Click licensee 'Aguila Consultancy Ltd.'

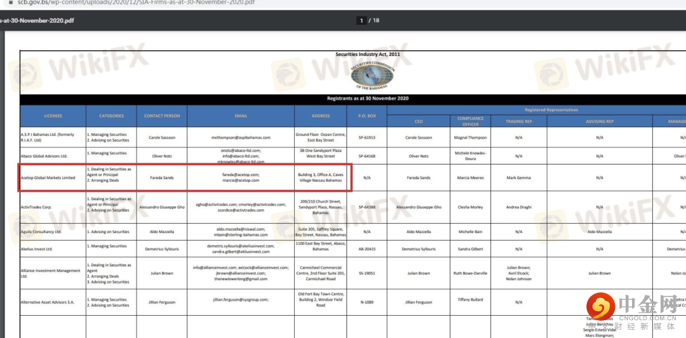(41, 232)
